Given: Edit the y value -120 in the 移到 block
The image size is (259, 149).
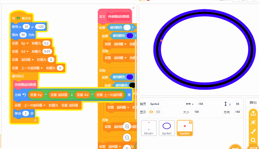Looking at the screenshot, I should coord(40,27).
